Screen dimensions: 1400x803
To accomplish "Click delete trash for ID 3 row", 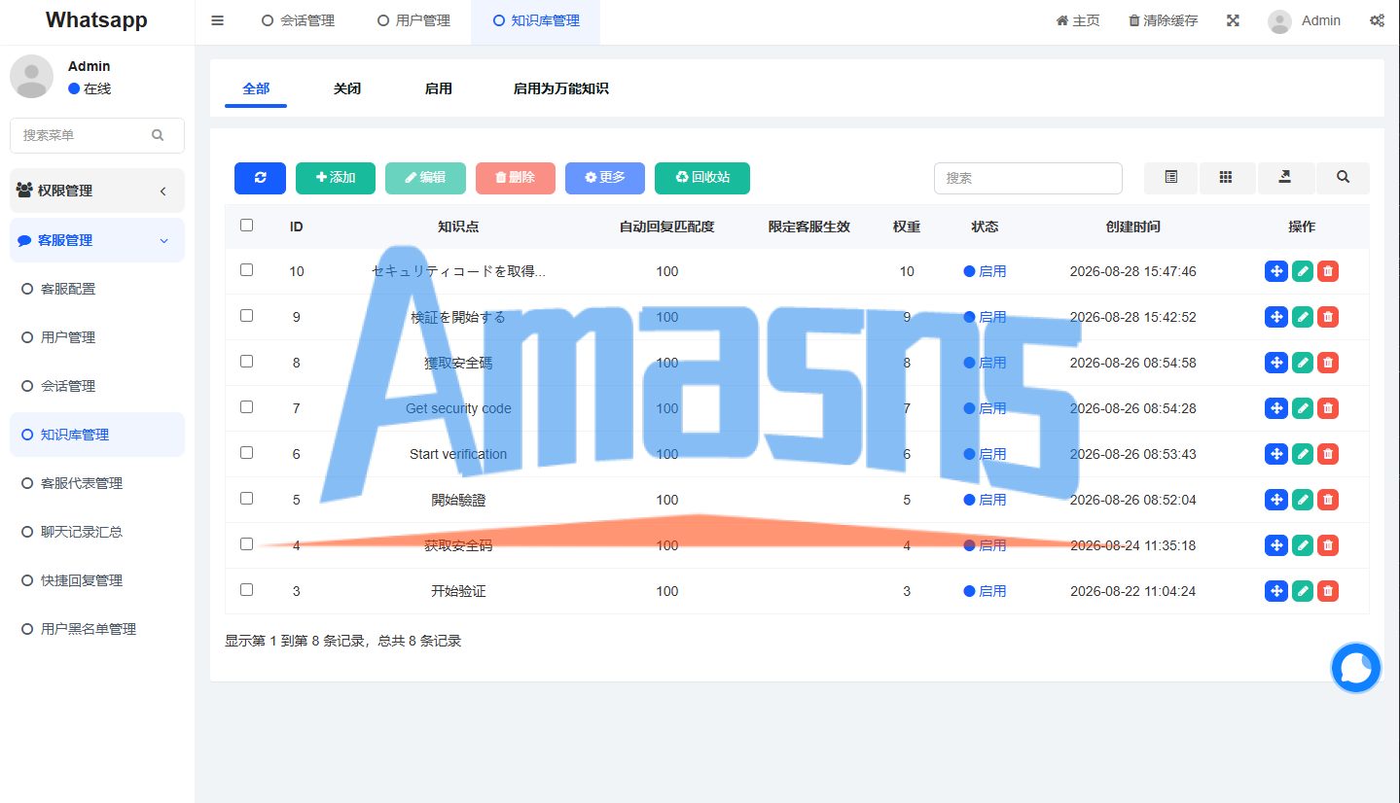I will click(x=1328, y=591).
